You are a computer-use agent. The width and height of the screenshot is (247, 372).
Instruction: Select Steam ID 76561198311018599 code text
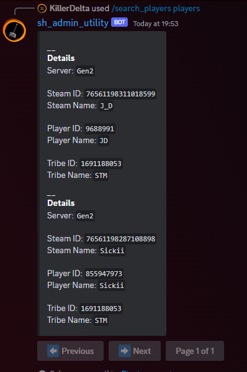120,94
